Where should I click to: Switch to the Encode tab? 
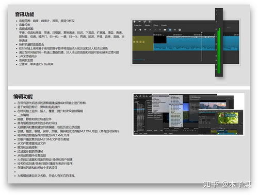click(x=164, y=25)
